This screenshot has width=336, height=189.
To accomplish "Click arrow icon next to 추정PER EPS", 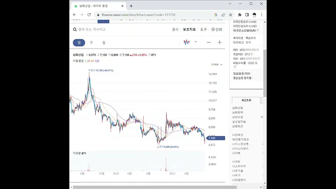I will 252,54.
